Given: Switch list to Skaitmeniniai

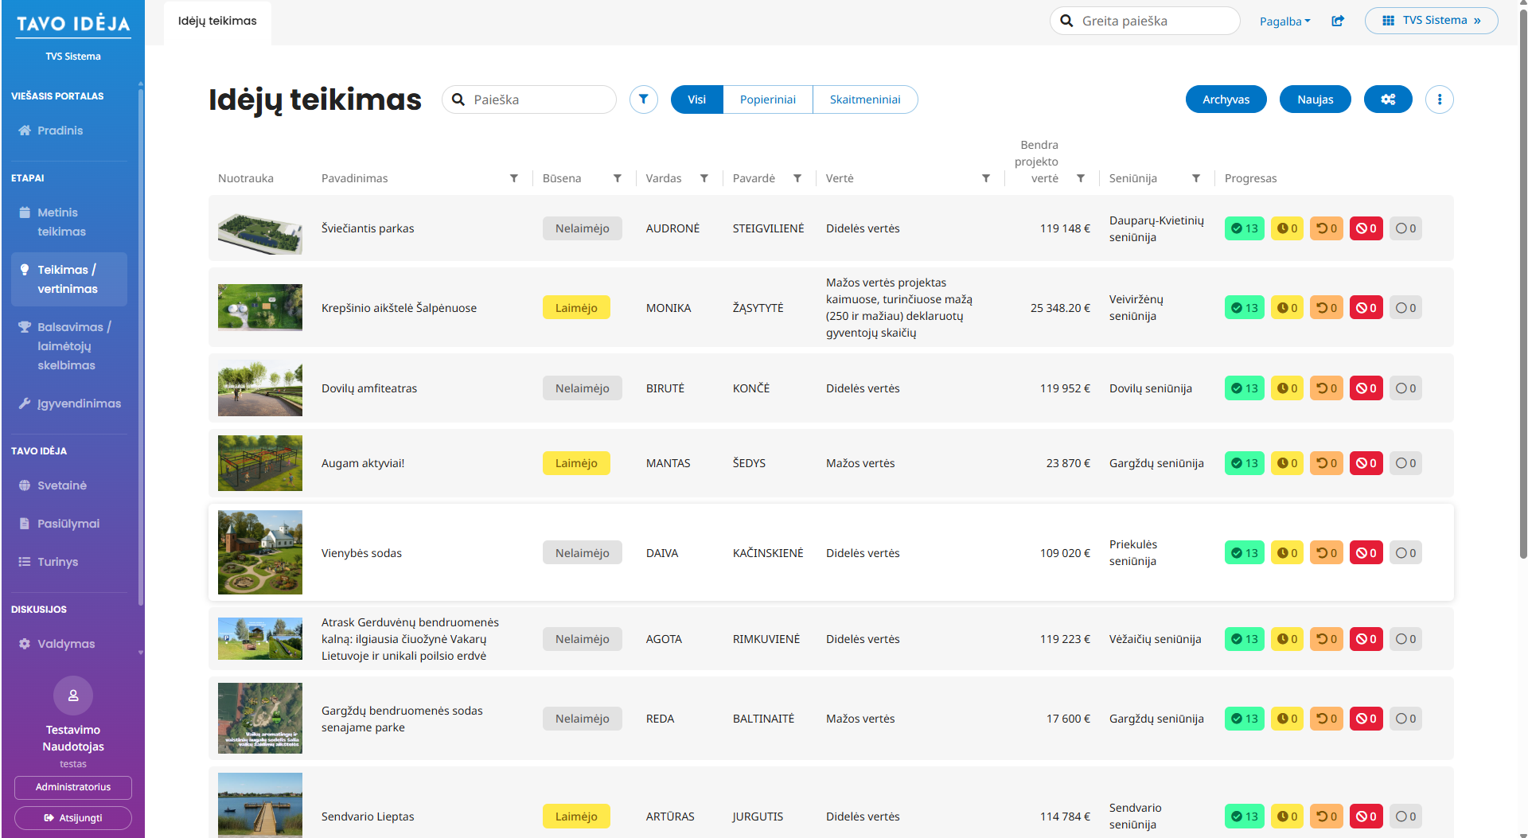Looking at the screenshot, I should tap(865, 99).
